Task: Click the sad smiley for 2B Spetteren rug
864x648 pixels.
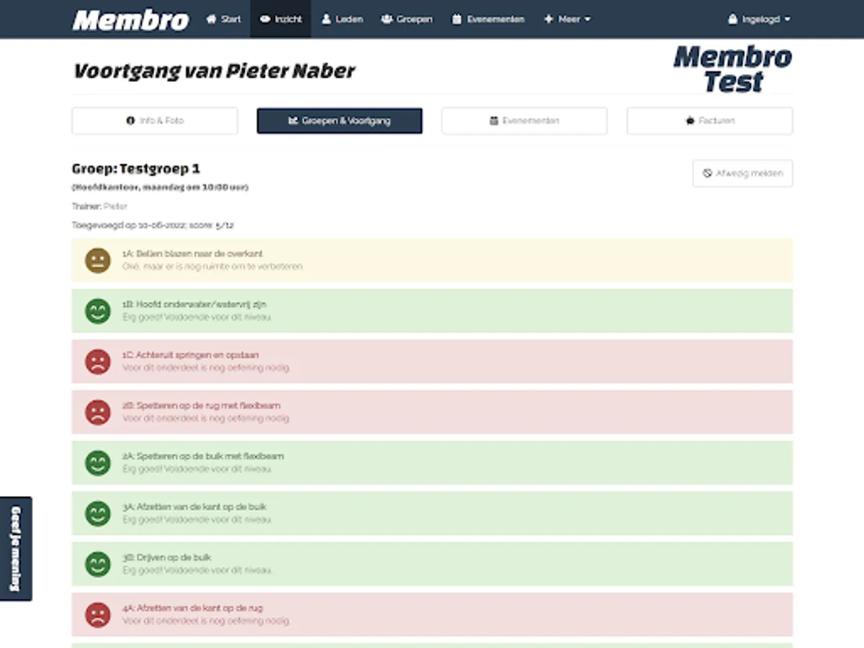Action: click(97, 412)
